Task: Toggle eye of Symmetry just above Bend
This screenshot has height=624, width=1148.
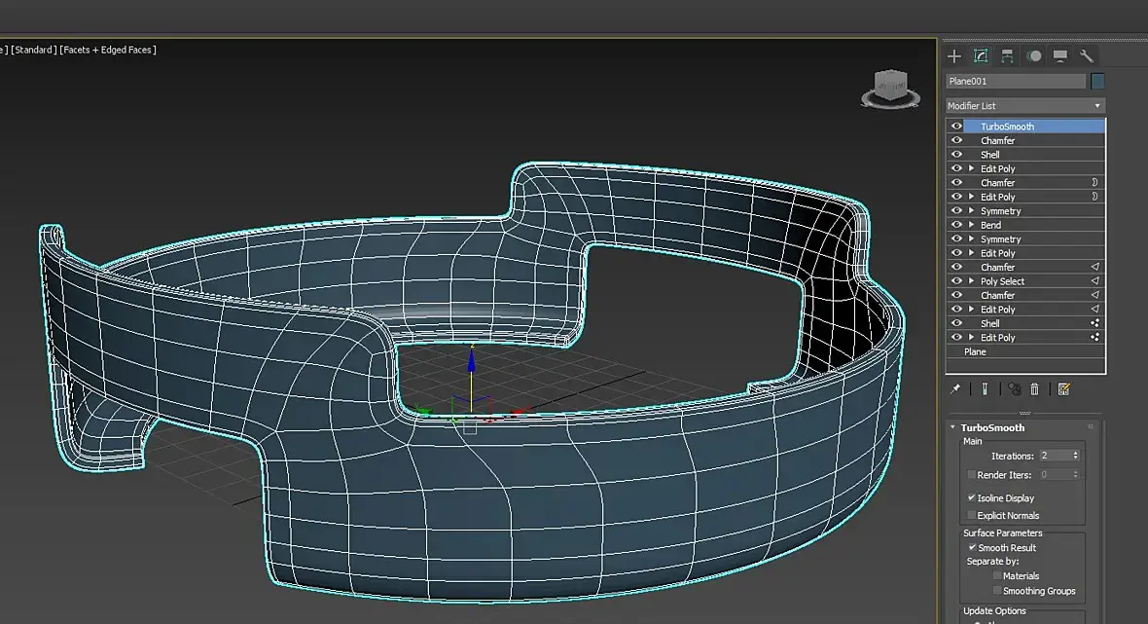Action: coord(956,211)
